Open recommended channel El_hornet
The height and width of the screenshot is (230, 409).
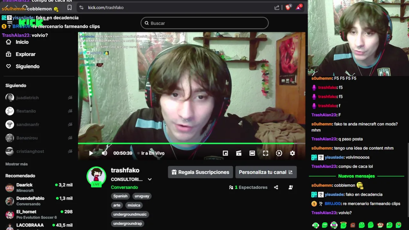point(39,214)
